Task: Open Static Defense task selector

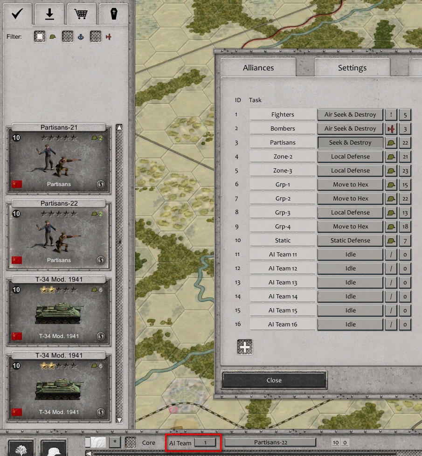Action: click(x=350, y=240)
